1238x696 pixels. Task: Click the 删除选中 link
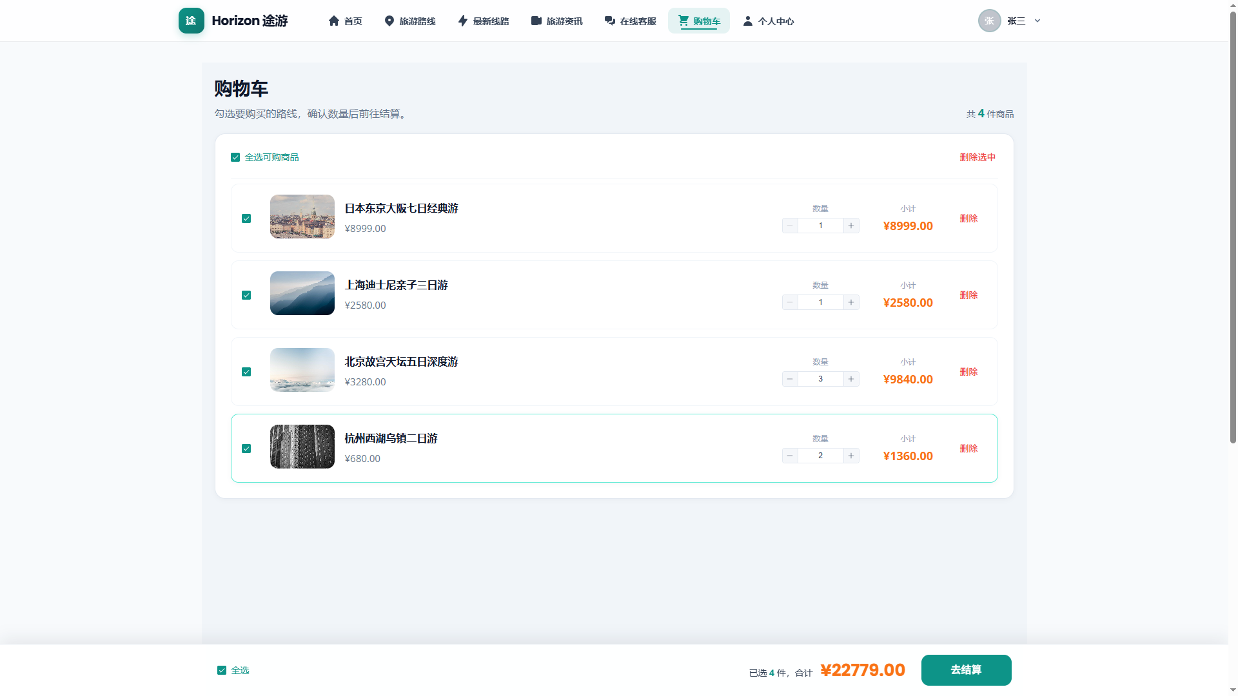[x=978, y=157]
